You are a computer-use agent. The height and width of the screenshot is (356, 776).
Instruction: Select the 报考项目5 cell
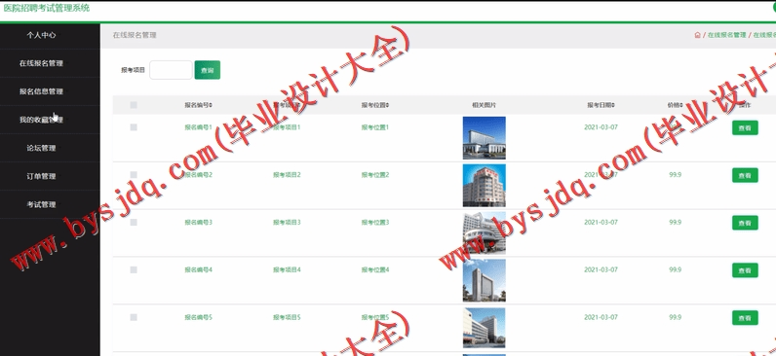(x=287, y=317)
